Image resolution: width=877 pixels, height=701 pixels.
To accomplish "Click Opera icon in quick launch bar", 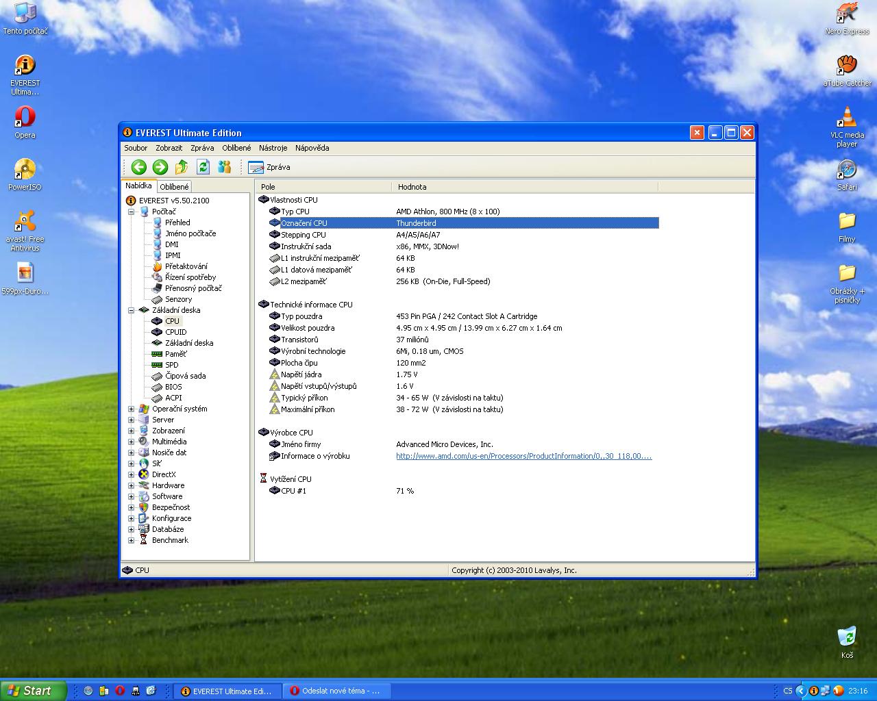I will tap(119, 691).
